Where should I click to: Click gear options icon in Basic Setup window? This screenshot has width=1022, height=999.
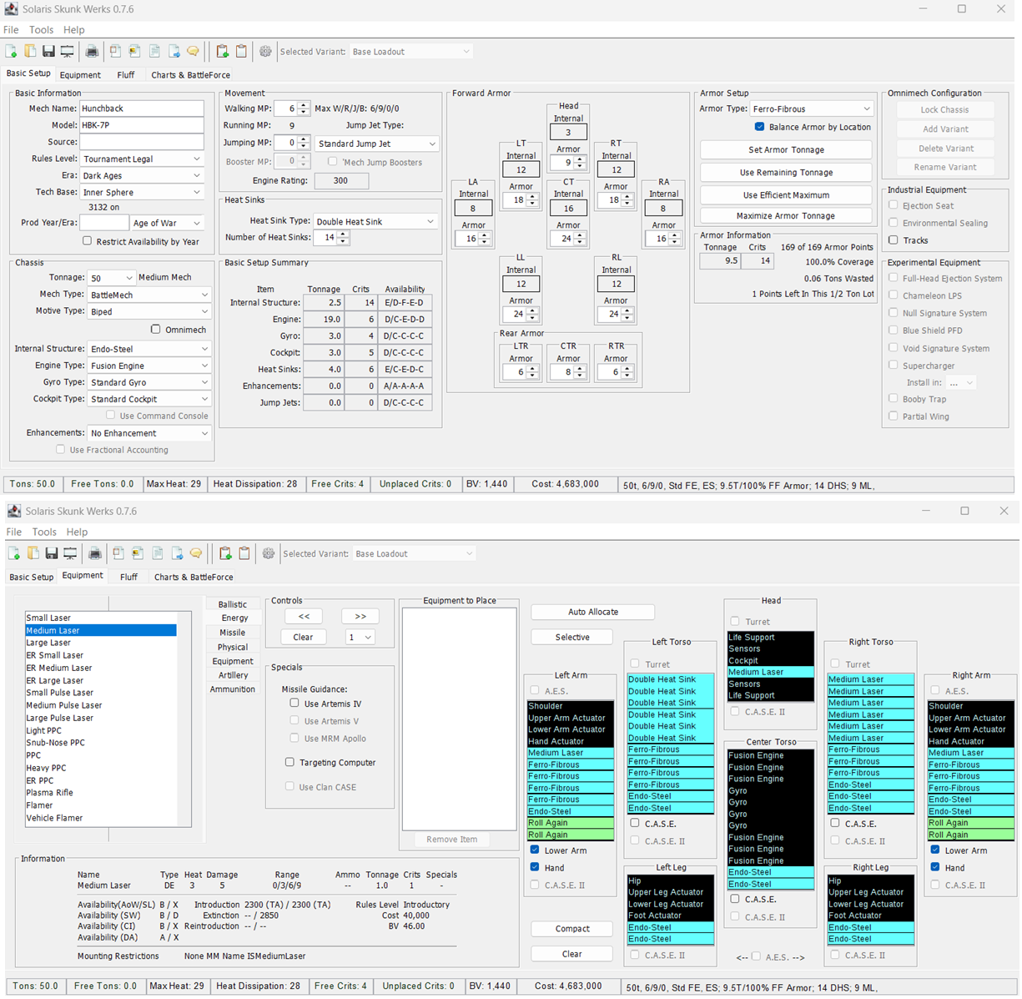[x=265, y=52]
